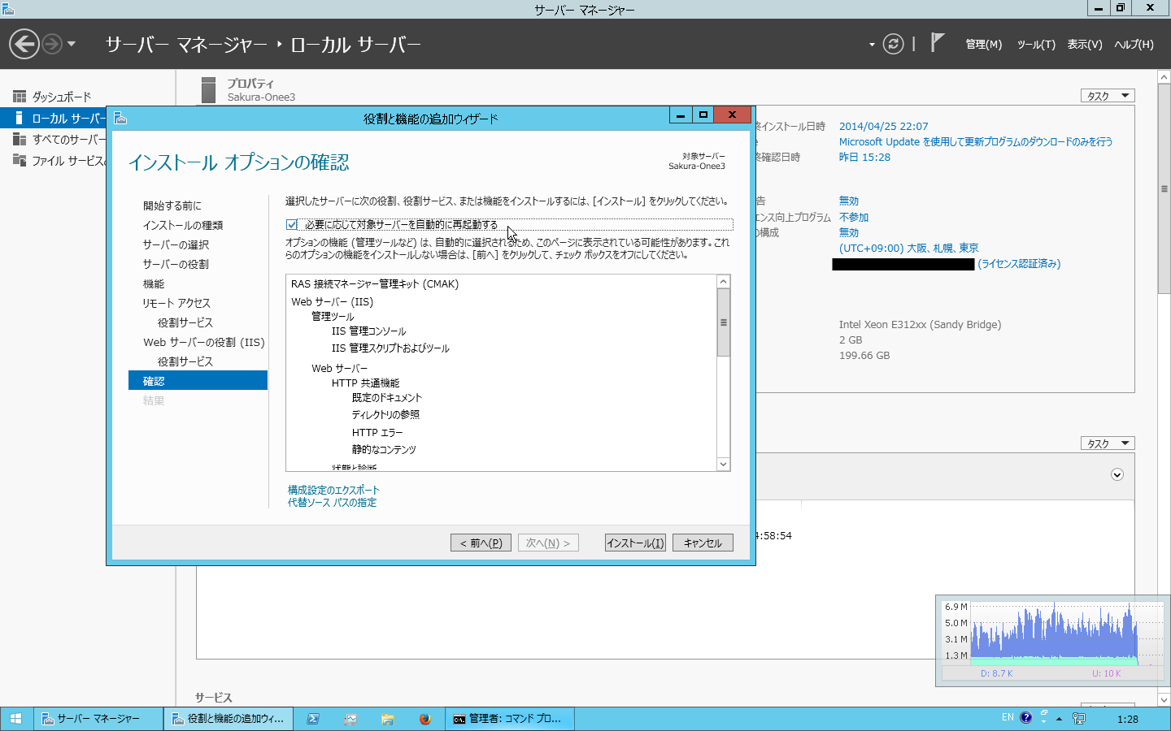Open the タスク dropdown in Events panel
1171x731 pixels.
pos(1108,443)
